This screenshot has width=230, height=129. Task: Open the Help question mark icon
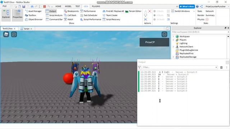click(197, 6)
